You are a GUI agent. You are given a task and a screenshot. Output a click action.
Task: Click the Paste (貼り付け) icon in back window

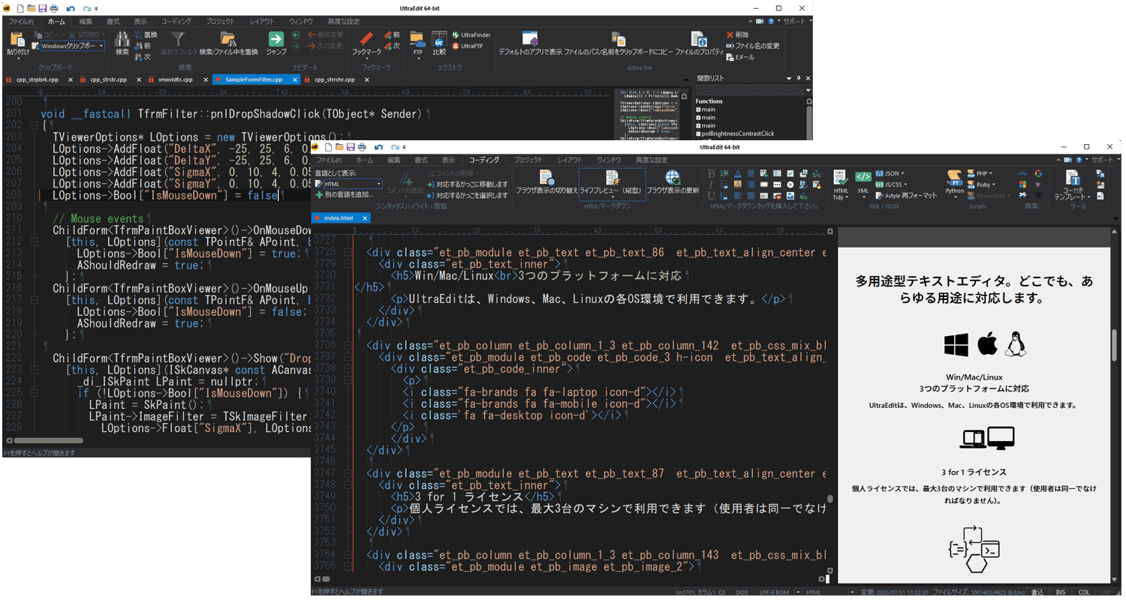[18, 39]
